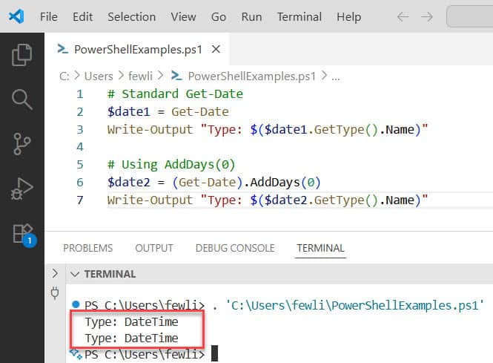Click the plug icon in terminal gutter
Screen dimensions: 493x363
[55, 293]
